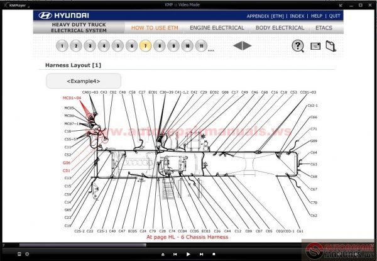The width and height of the screenshot is (377, 261).
Task: Open the question mark magnifier help icon
Action: pos(298,46)
